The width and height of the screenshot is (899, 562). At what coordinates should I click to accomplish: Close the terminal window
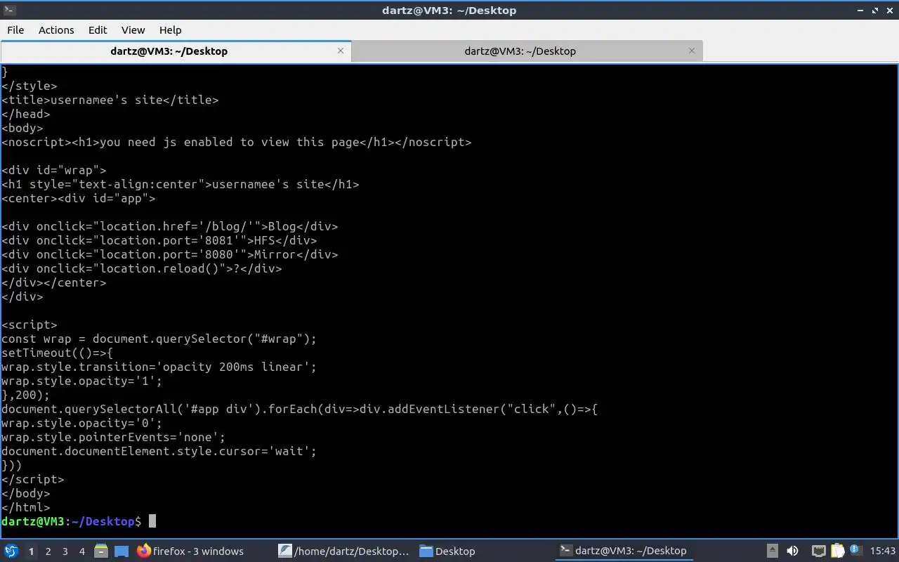click(888, 11)
